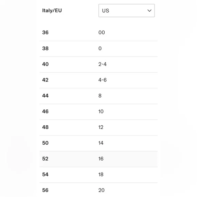
Task: Select the Italy/EU 42 row
Action: [x=98, y=80]
